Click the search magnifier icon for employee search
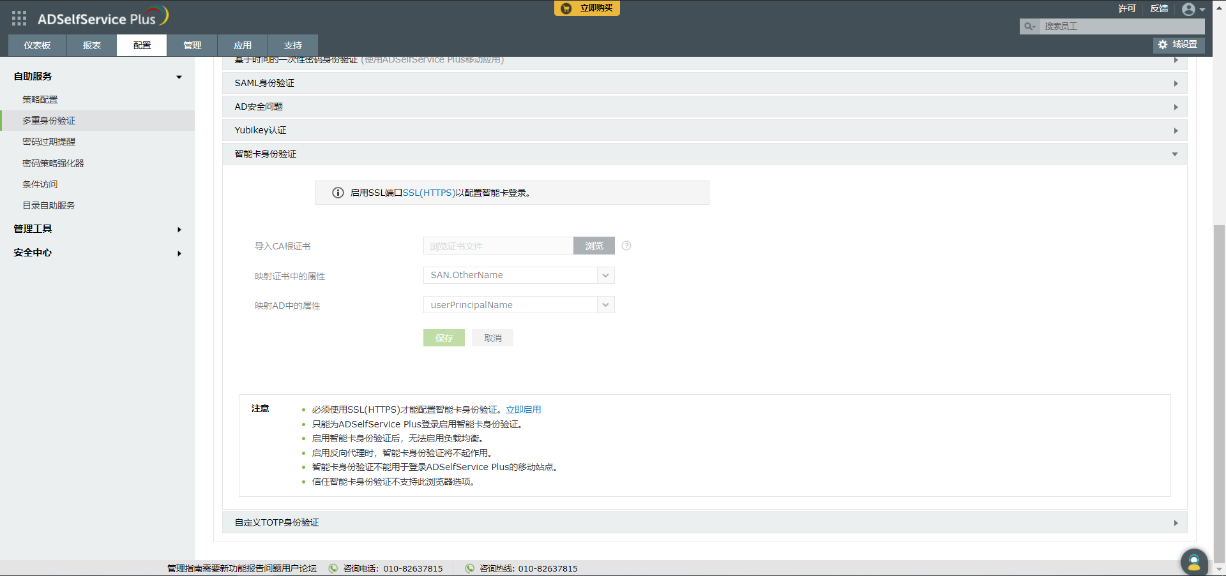This screenshot has height=576, width=1226. pos(1029,27)
